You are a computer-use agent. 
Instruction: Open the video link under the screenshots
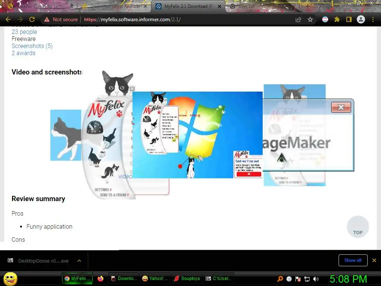coord(125,176)
